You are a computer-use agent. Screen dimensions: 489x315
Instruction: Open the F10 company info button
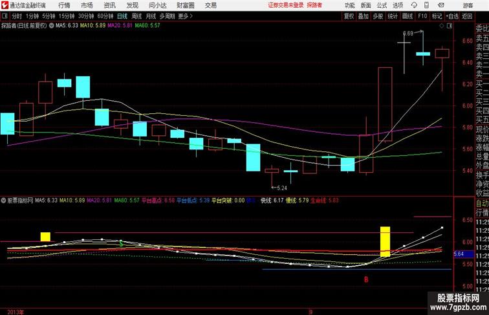pos(422,16)
